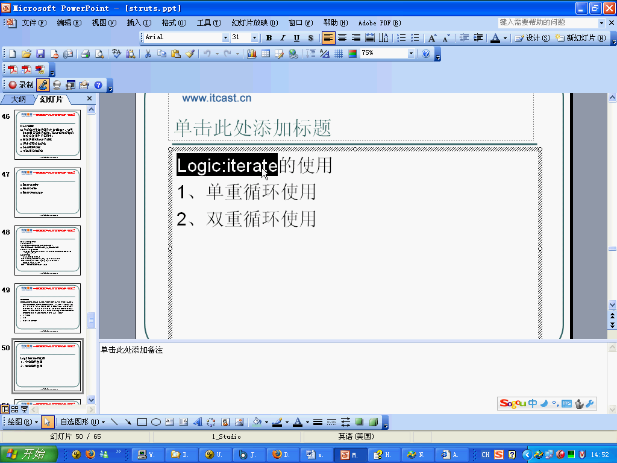The height and width of the screenshot is (463, 617).
Task: Toggle color/grayscale view swatch
Action: (352, 54)
